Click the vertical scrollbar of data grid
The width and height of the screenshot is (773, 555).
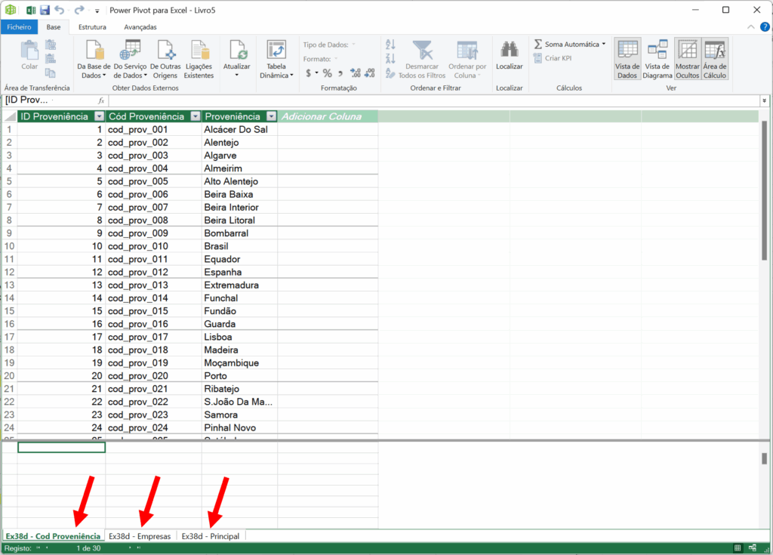pyautogui.click(x=764, y=189)
